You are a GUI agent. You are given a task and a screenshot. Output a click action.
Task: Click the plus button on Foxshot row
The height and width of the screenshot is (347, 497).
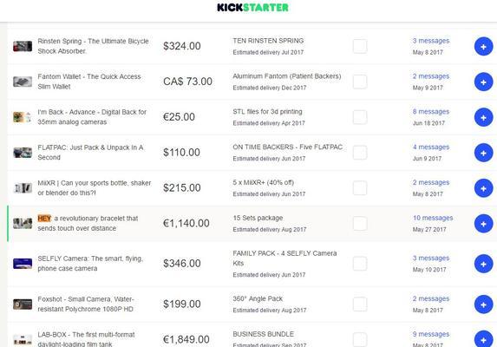click(483, 304)
